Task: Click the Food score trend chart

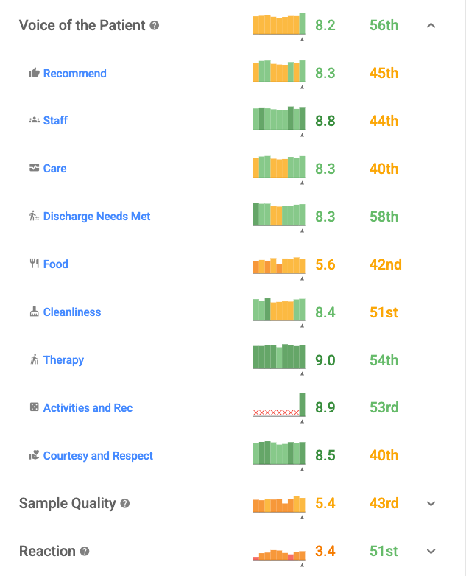Action: tap(279, 265)
